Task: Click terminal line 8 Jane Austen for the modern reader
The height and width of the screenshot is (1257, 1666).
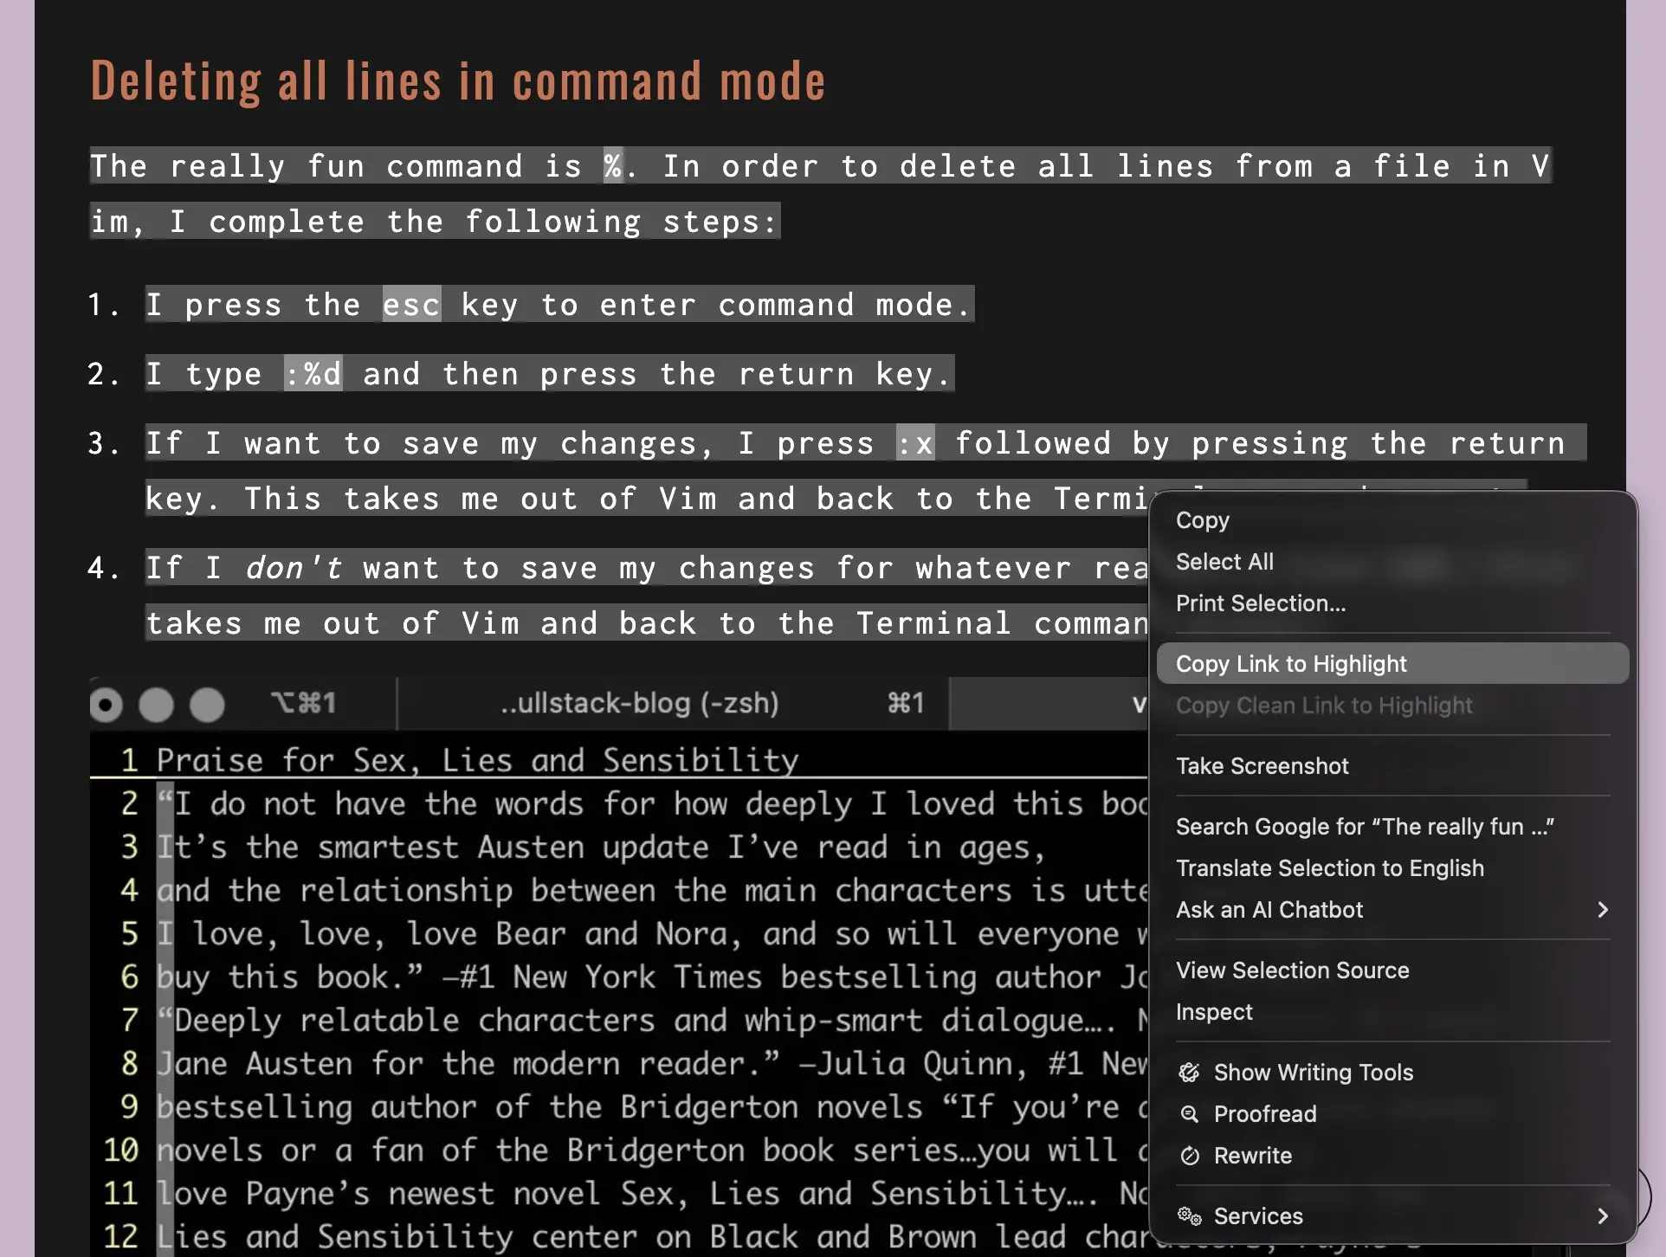Action: (x=652, y=1063)
